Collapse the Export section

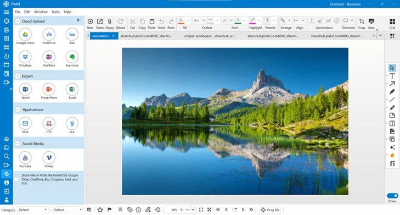click(x=18, y=76)
